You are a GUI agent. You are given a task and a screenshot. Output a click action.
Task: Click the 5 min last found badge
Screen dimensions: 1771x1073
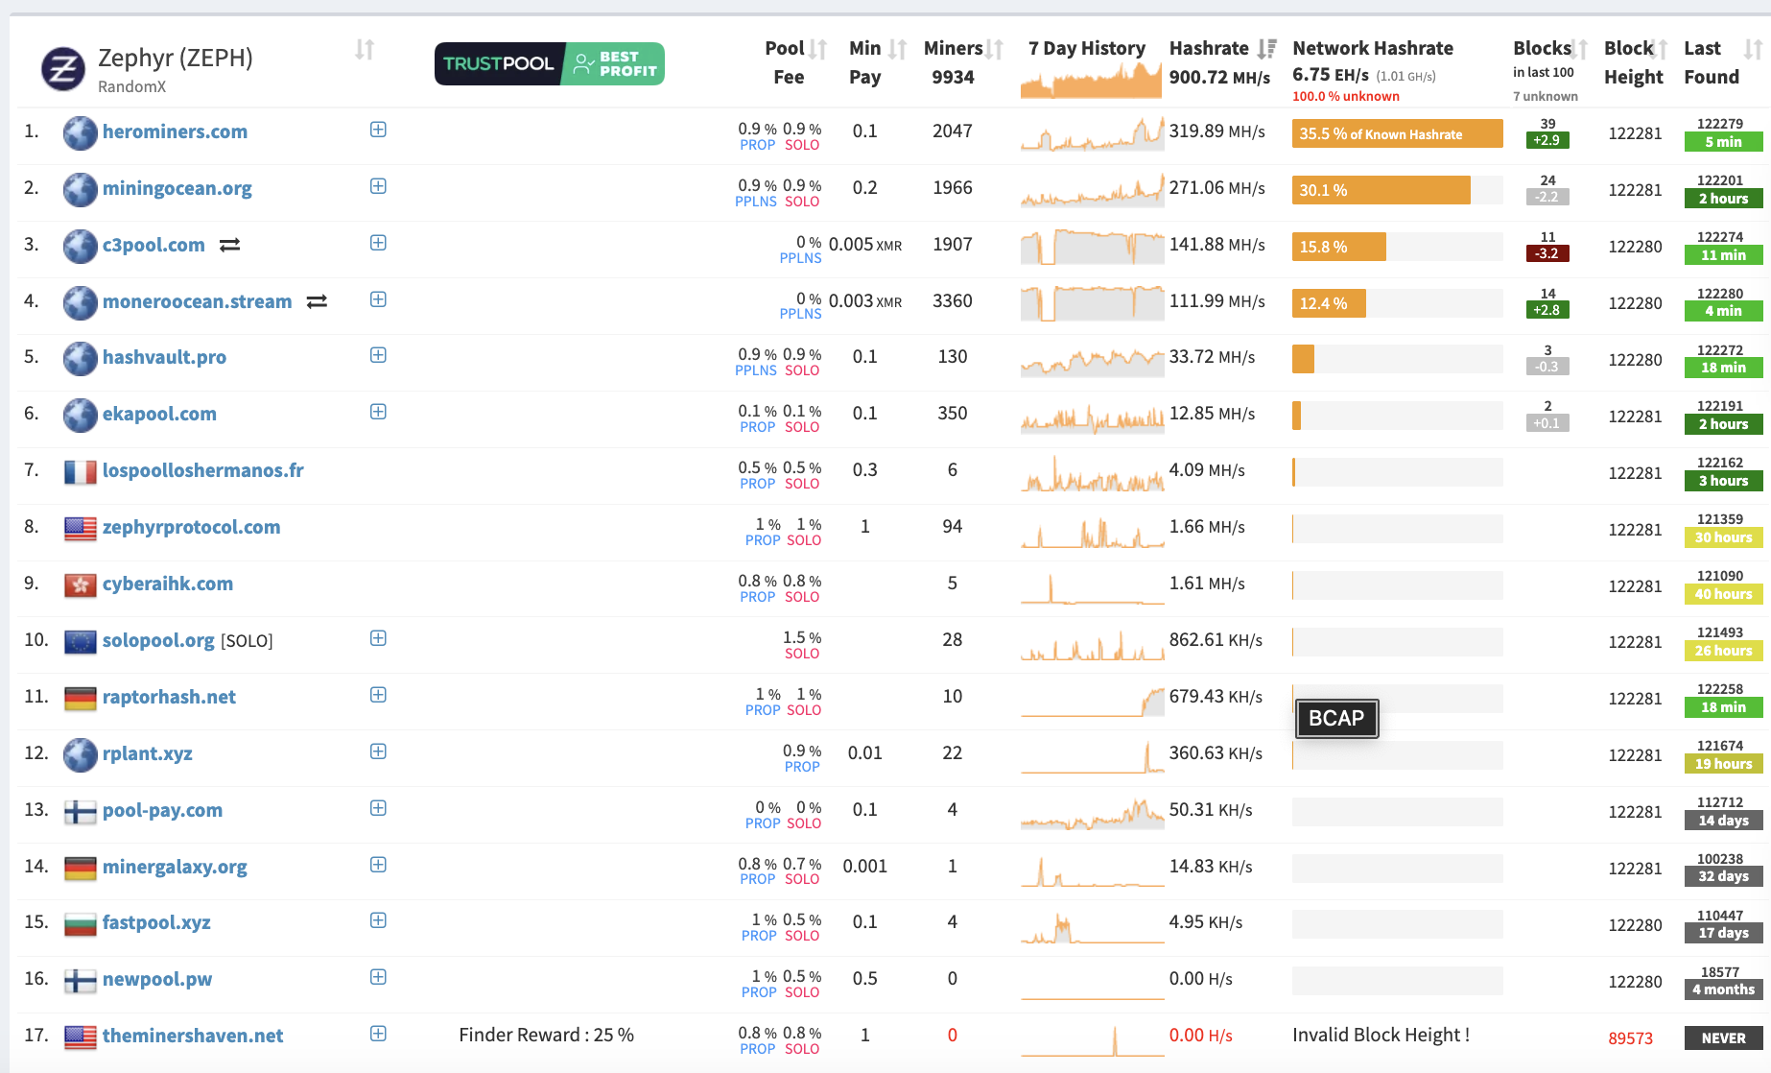click(x=1723, y=142)
